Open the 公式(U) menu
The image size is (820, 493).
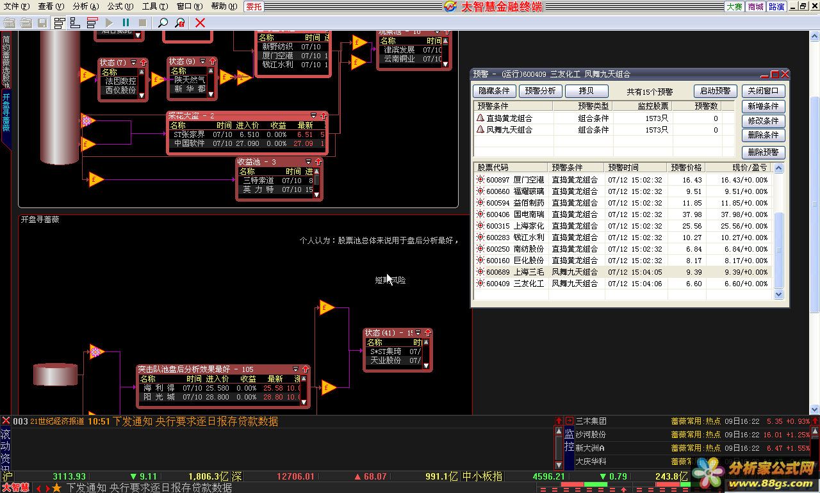pyautogui.click(x=120, y=6)
